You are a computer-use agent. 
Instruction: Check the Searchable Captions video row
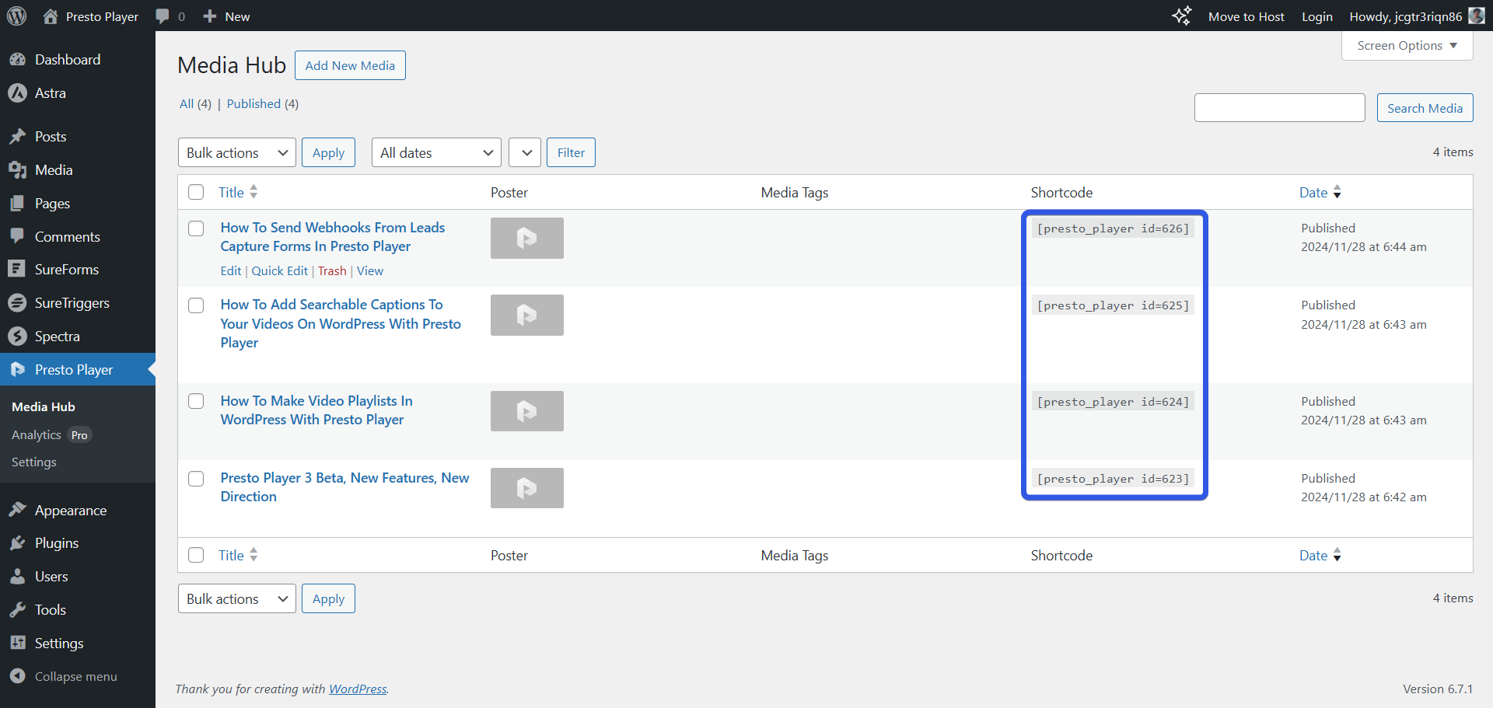(196, 305)
